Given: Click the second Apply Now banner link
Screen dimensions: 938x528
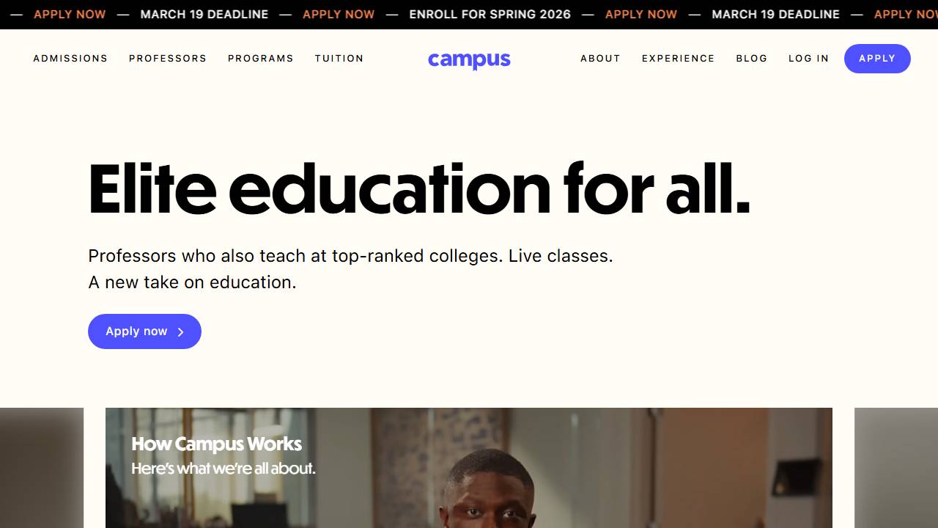Looking at the screenshot, I should (x=338, y=15).
